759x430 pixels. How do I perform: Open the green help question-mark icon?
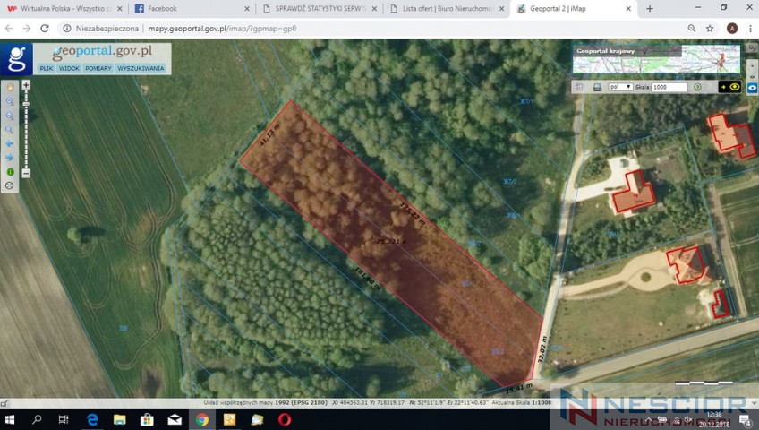[x=697, y=87]
